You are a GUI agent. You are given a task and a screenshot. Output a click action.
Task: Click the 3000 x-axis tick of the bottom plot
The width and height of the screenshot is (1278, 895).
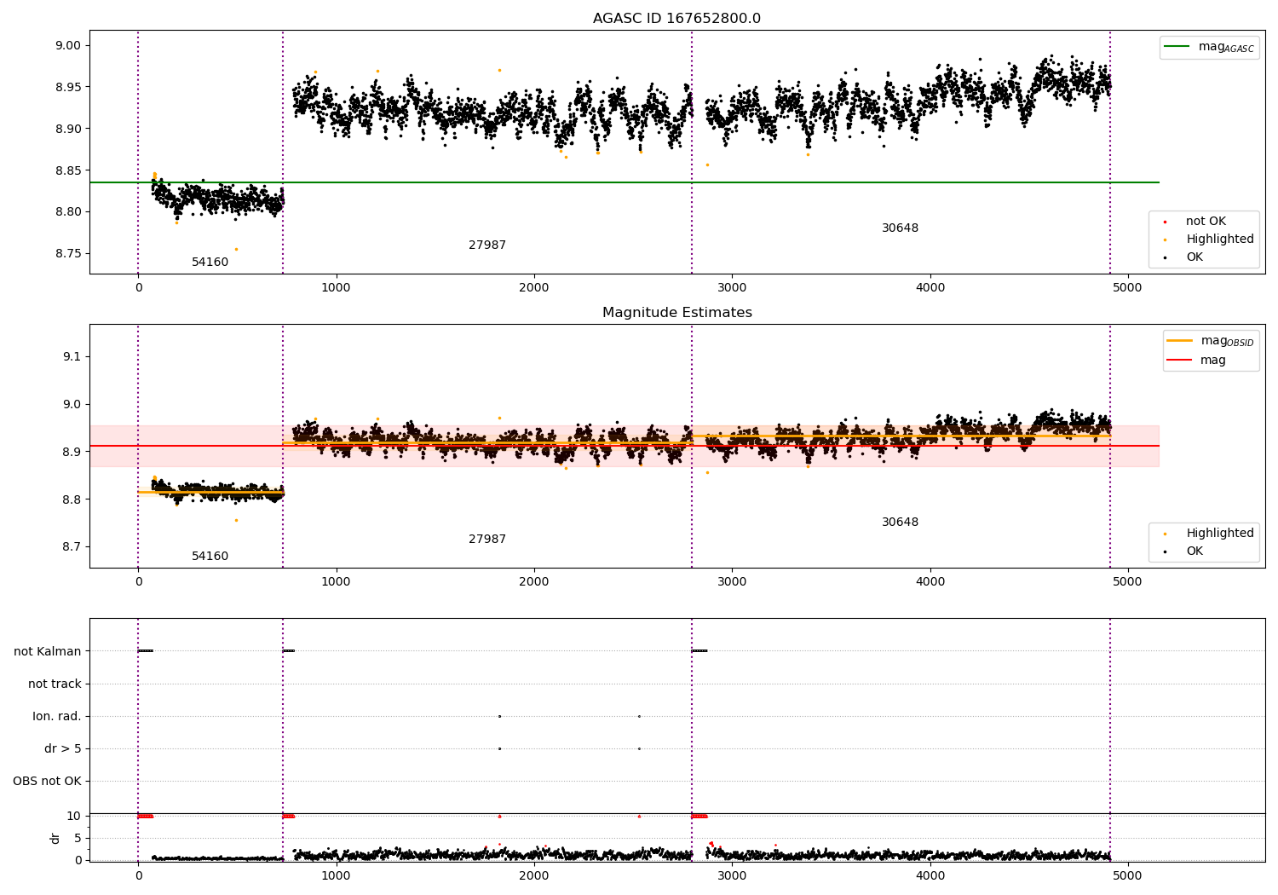(732, 876)
